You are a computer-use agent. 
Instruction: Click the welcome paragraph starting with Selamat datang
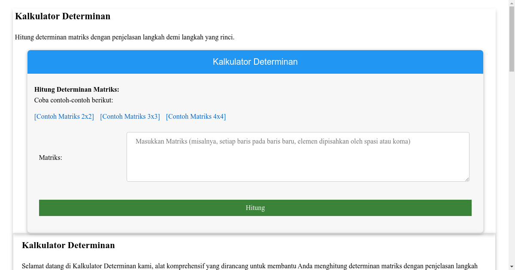pos(250,265)
